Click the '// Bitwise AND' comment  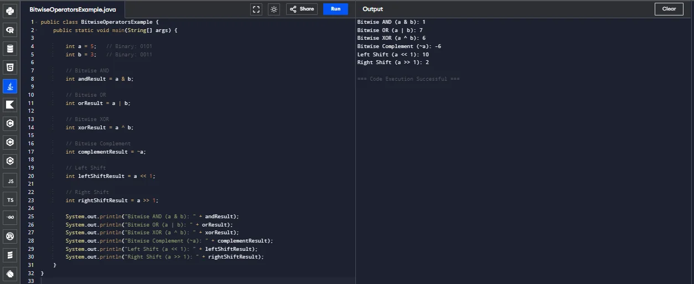[87, 71]
